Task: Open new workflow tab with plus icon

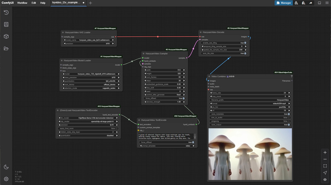Action: click(90, 3)
